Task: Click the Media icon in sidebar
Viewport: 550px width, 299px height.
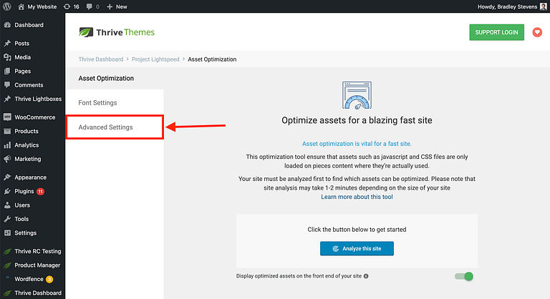Action: coord(7,57)
